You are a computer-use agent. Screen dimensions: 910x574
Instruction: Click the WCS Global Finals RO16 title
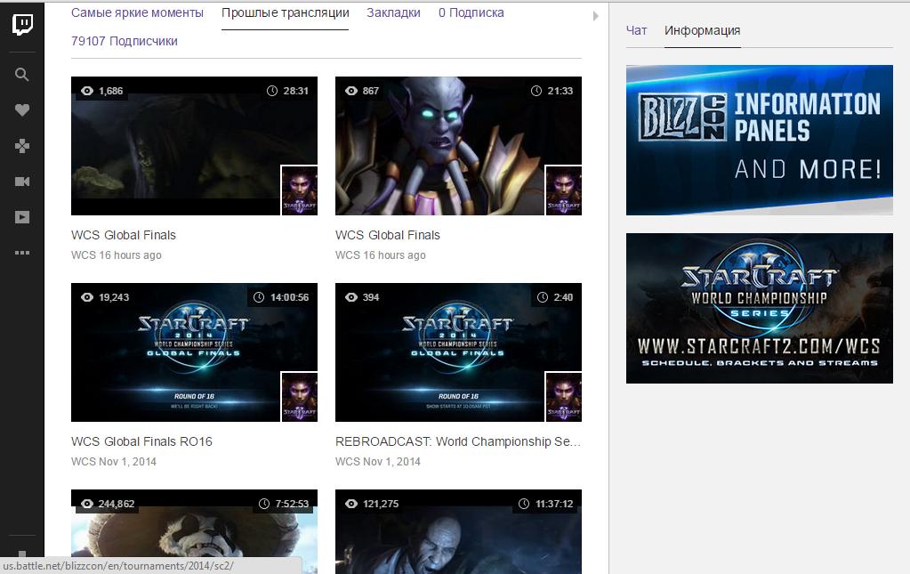pos(141,441)
